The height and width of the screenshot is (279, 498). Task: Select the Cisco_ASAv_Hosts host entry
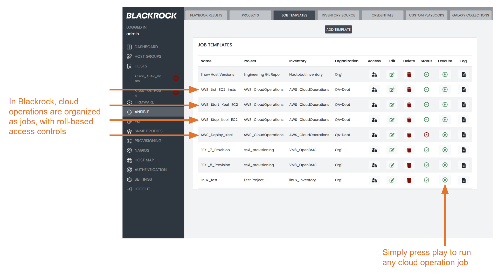pos(148,78)
